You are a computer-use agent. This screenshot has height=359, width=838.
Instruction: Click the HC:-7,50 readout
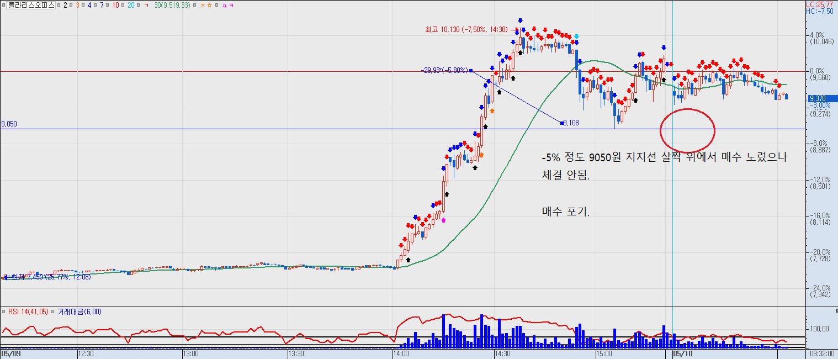(x=820, y=10)
